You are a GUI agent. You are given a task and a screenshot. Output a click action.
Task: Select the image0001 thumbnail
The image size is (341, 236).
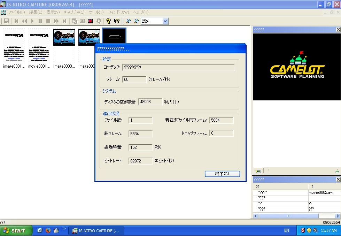14,45
